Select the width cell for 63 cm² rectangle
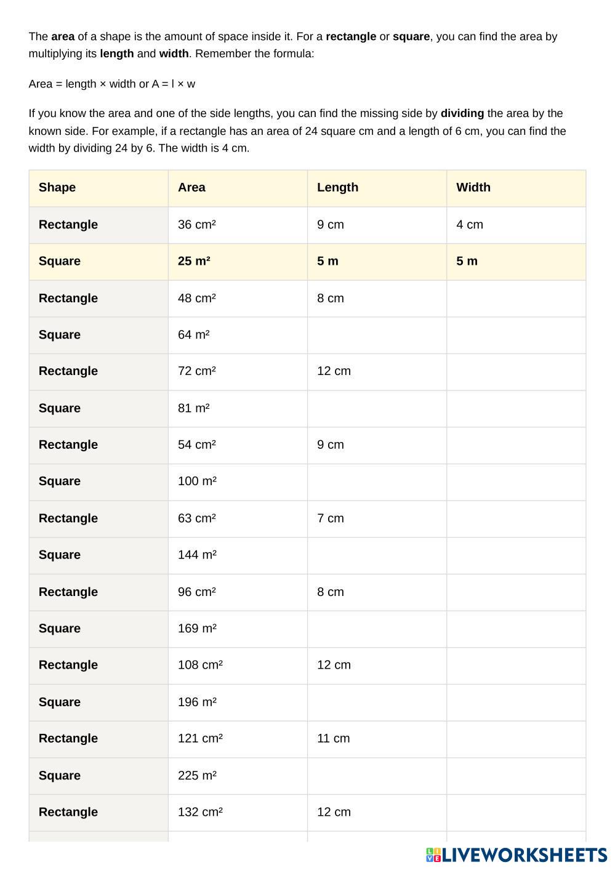Viewport: 615px width, 870px height. point(516,518)
